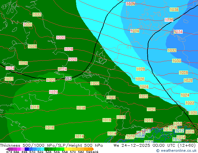Click the legend value 546
This screenshot has width=198, height=153.
pos(57,152)
